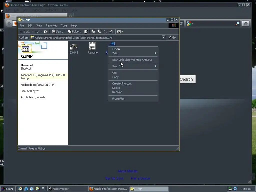Click the Delete X toolbar icon
Image resolution: width=256 pixels, height=192 pixels.
point(105,31)
